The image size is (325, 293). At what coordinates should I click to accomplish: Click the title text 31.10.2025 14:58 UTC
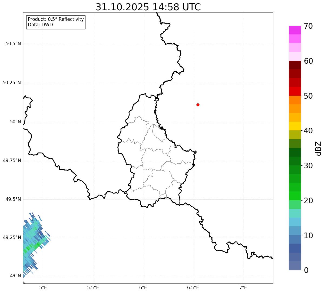click(x=148, y=7)
